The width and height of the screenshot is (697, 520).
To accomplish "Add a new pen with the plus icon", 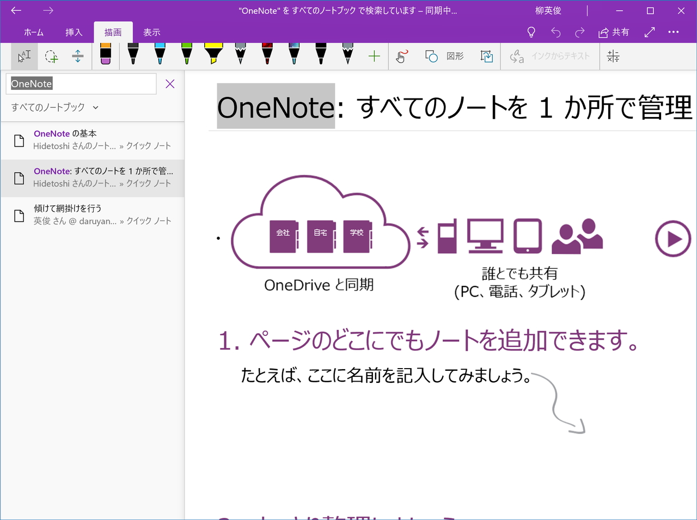I will point(375,56).
